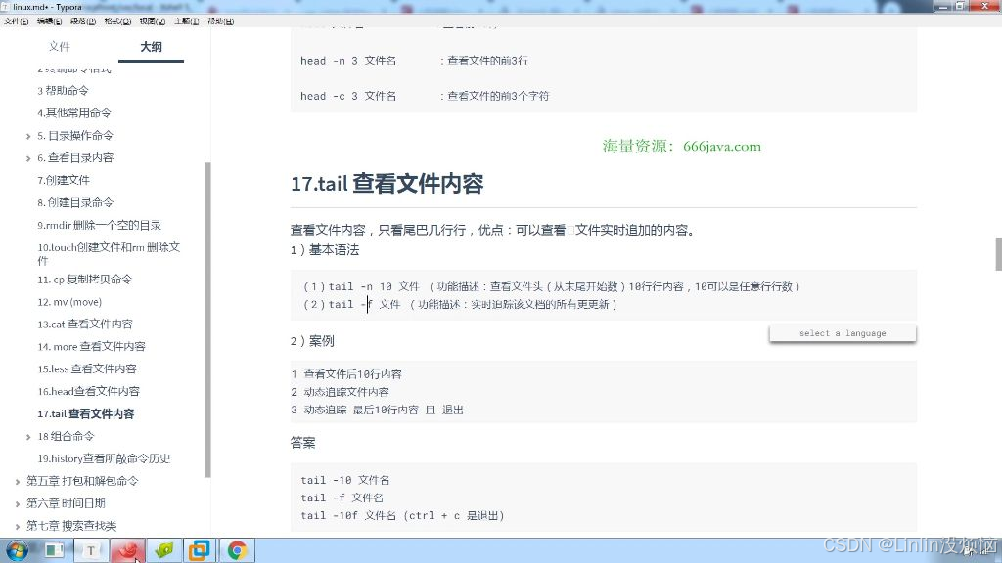Click the head -c 3 文件名 code line
Screen dimensions: 1002x563
click(x=425, y=96)
